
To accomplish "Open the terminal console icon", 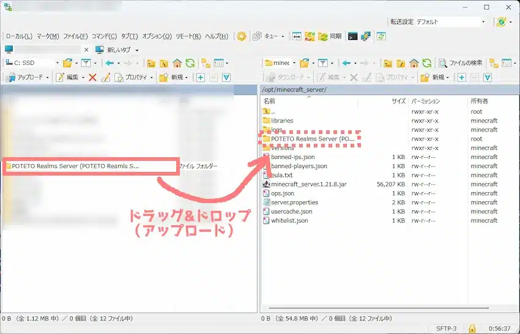I will click(352, 36).
